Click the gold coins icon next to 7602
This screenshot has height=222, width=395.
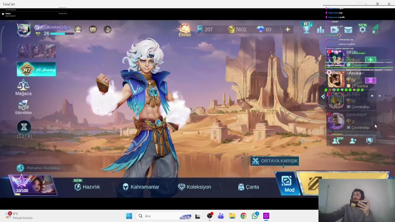[231, 29]
